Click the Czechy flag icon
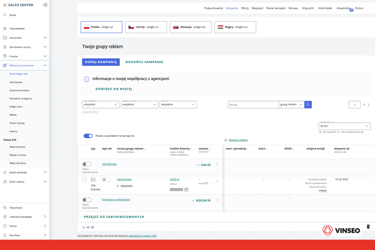 [131, 27]
